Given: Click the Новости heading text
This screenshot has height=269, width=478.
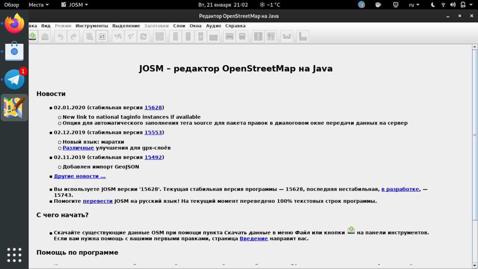Looking at the screenshot, I should pos(51,94).
